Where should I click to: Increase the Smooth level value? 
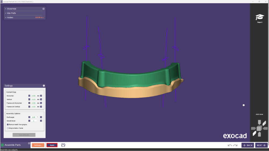[41, 121]
